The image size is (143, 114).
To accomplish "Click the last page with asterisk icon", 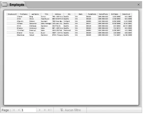I will click(50, 110).
